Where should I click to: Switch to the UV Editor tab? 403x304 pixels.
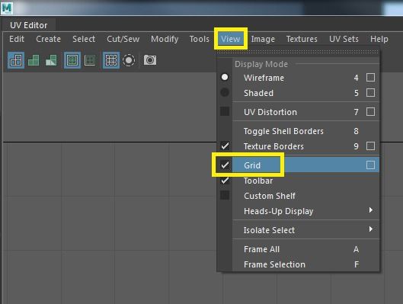pos(28,25)
